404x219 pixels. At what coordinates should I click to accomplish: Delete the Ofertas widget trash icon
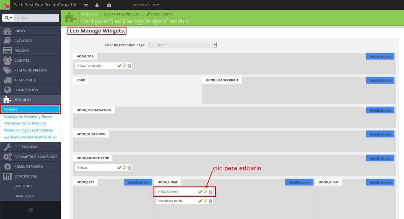(x=129, y=168)
